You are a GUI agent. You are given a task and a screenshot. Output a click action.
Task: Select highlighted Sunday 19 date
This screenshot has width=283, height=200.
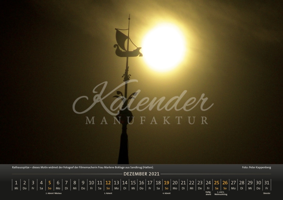(167, 184)
